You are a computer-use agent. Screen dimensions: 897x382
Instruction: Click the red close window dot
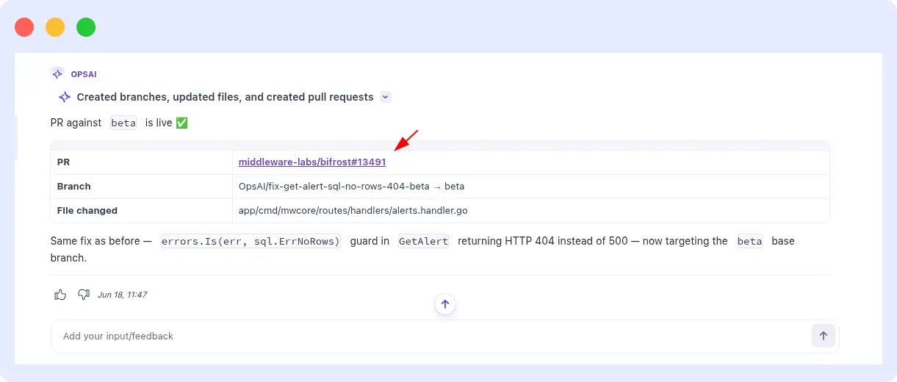[24, 27]
